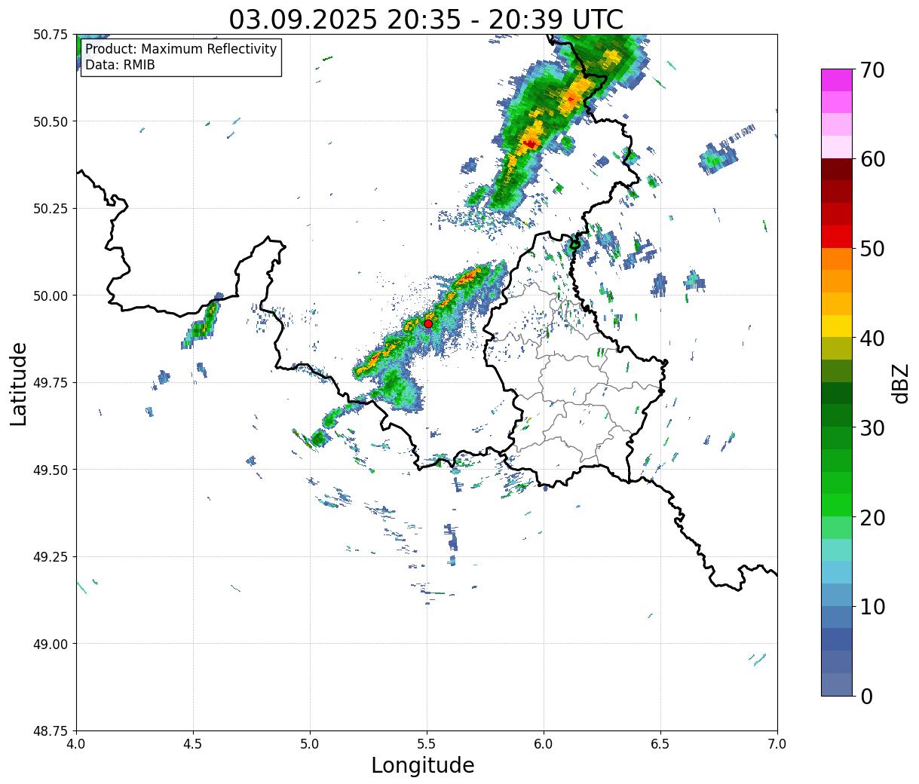This screenshot has width=919, height=784.
Task: Click the latitude tick label 49.00
Action: (51, 644)
